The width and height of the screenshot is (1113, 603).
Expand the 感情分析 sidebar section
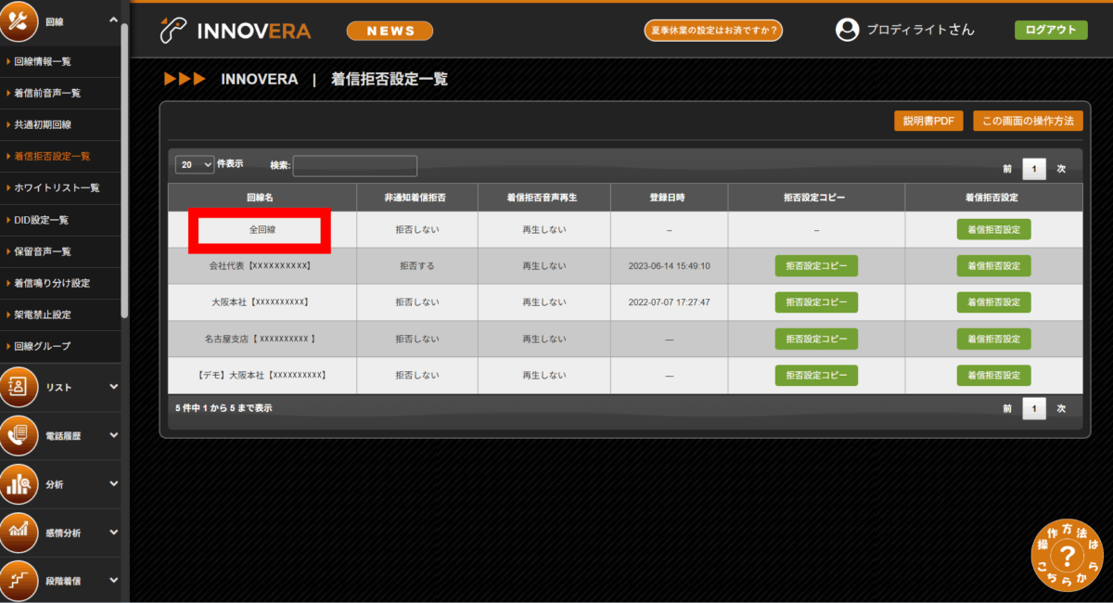tap(113, 532)
